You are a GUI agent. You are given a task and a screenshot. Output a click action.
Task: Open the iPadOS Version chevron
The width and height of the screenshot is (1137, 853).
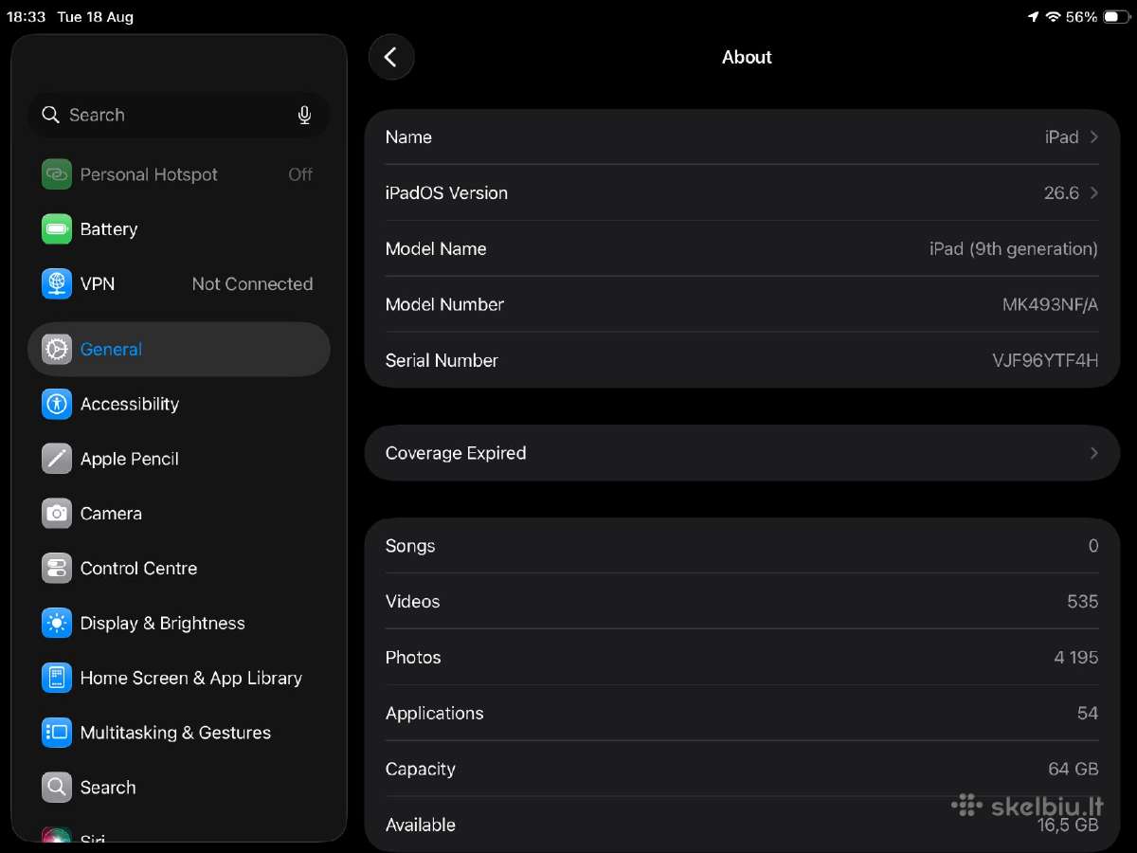(1094, 193)
